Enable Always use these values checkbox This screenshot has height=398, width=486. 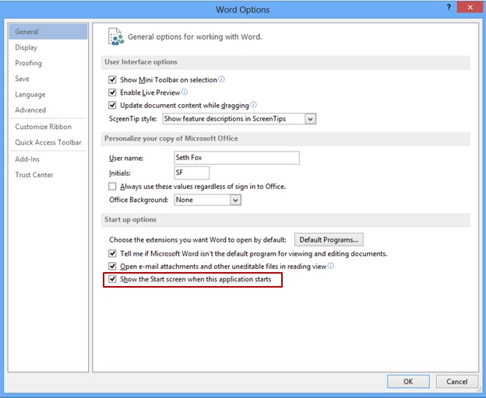tap(113, 187)
